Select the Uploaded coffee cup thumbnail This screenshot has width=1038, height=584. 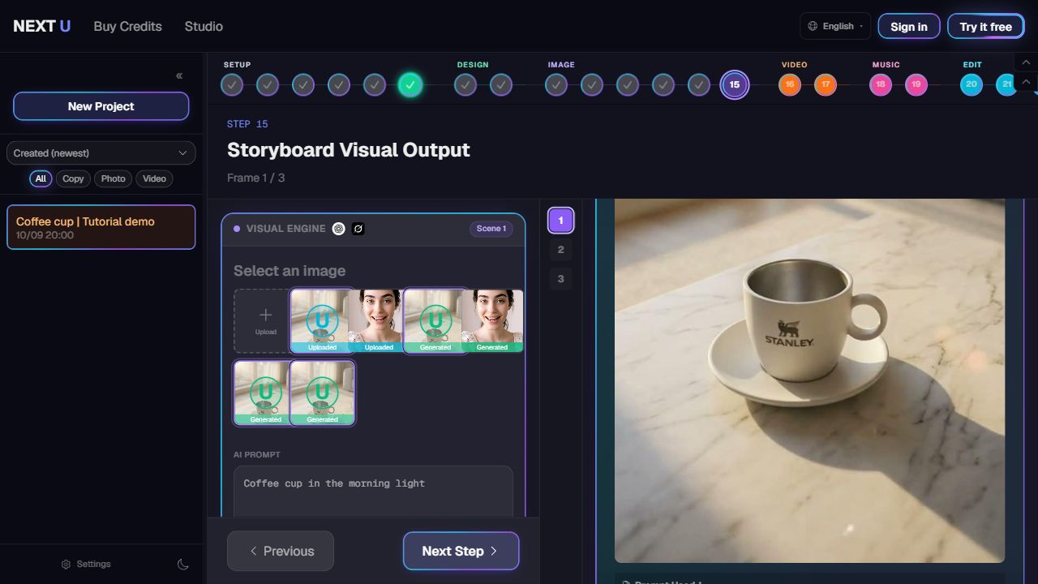(322, 321)
